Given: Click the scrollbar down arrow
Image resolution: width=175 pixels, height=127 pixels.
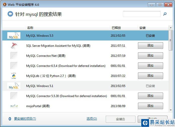Looking at the screenshot, I should 171,110.
